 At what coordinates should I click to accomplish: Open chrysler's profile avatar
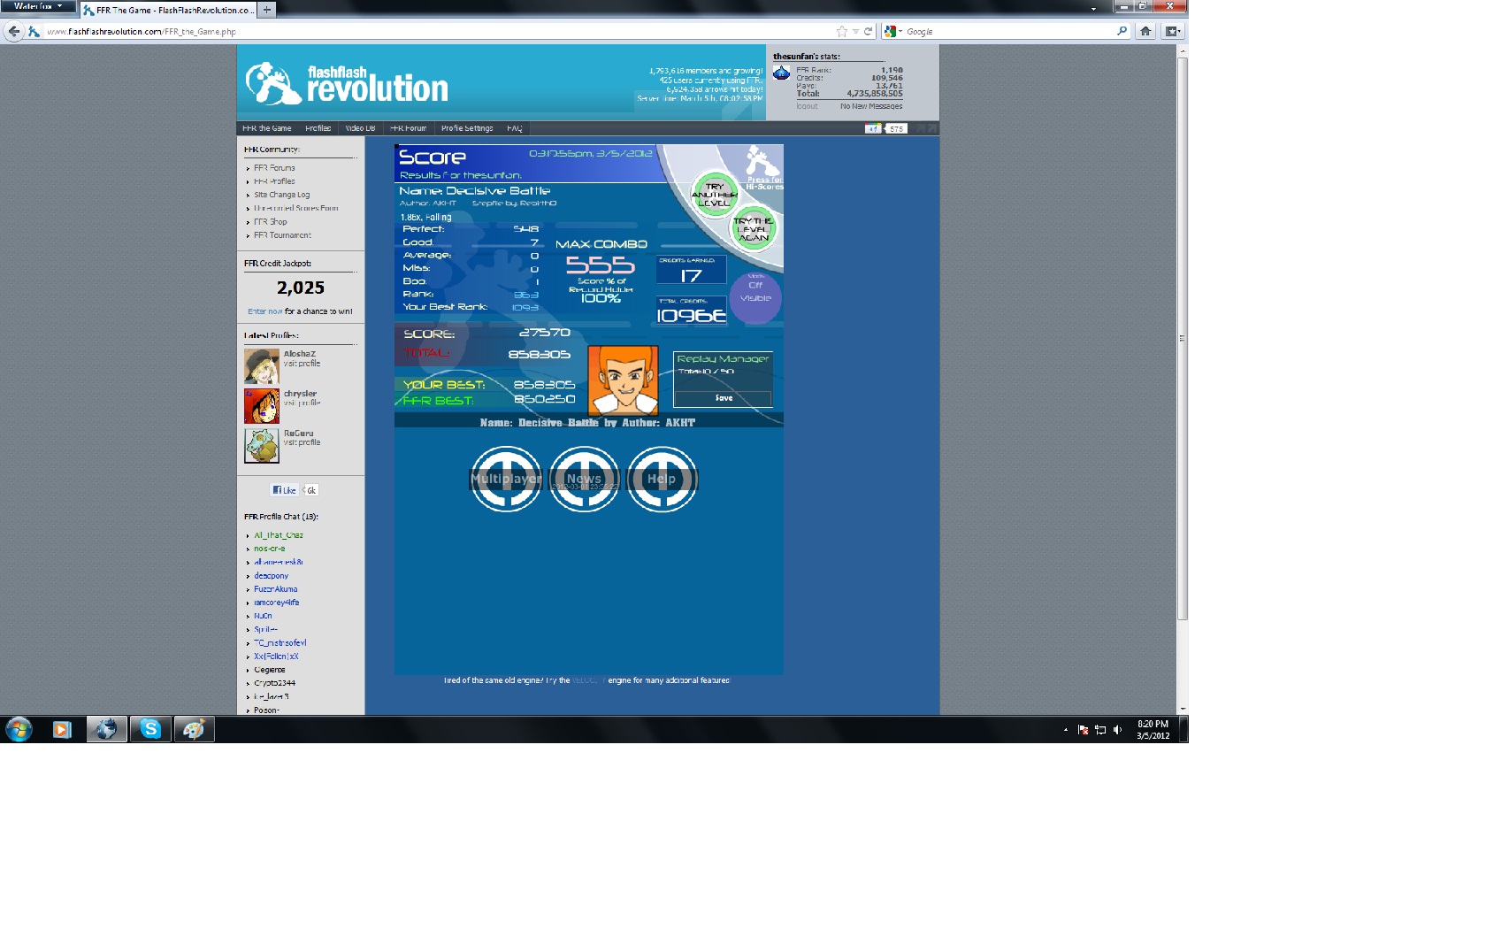pyautogui.click(x=262, y=406)
